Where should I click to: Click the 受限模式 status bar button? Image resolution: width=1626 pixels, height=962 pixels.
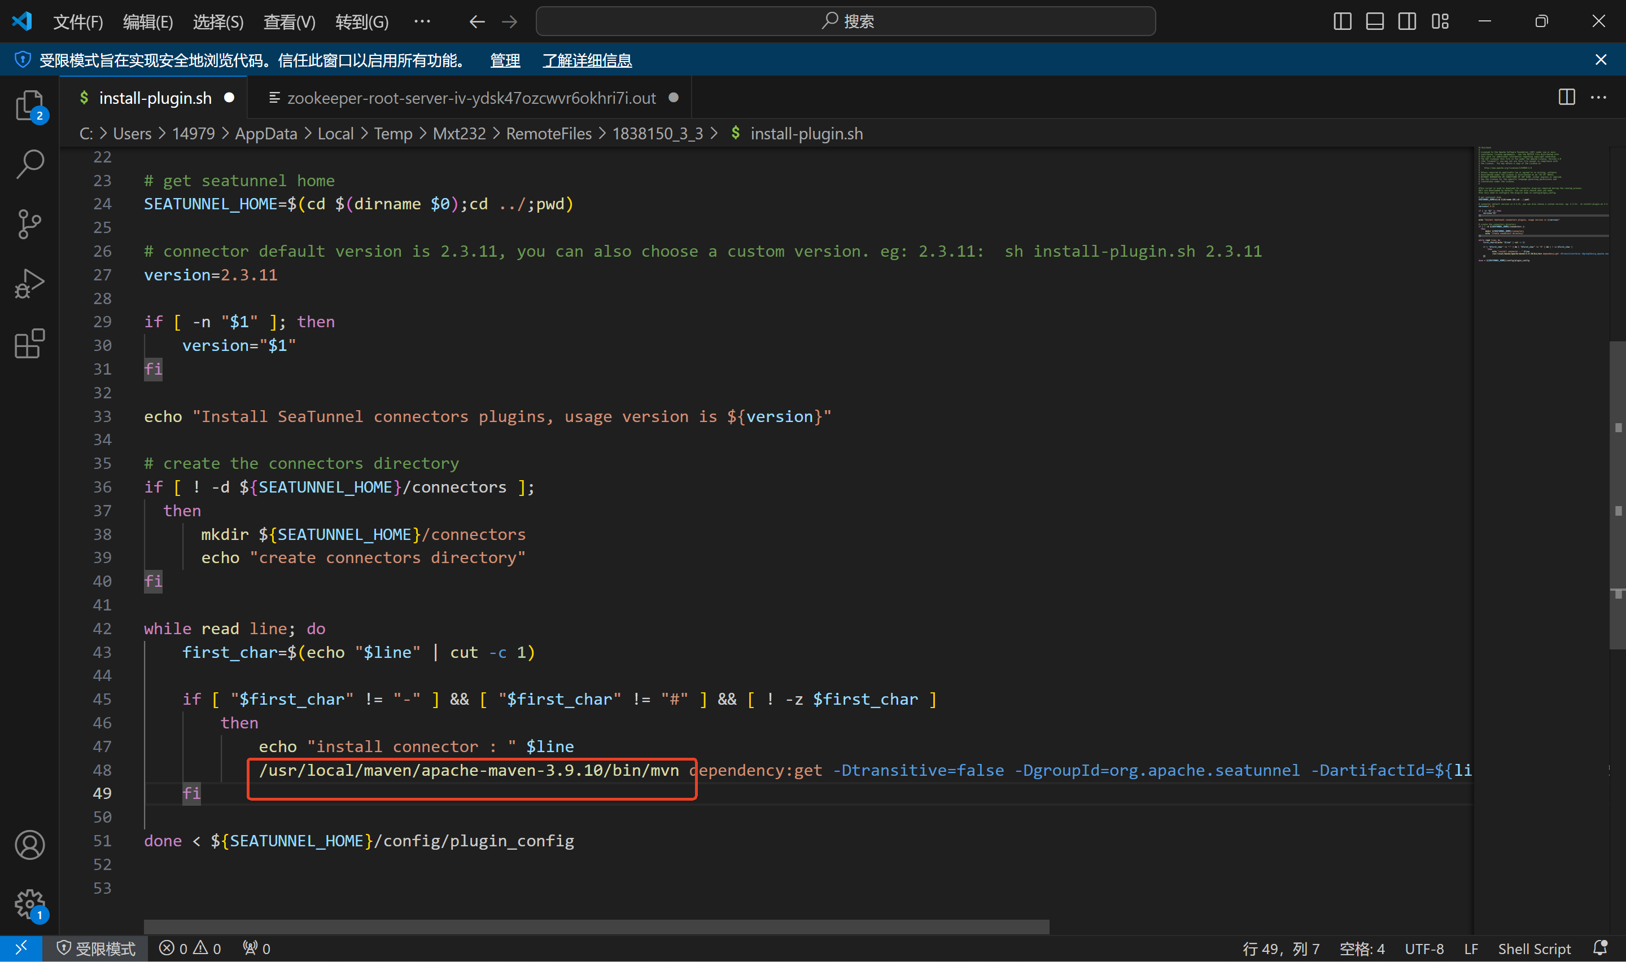(96, 948)
